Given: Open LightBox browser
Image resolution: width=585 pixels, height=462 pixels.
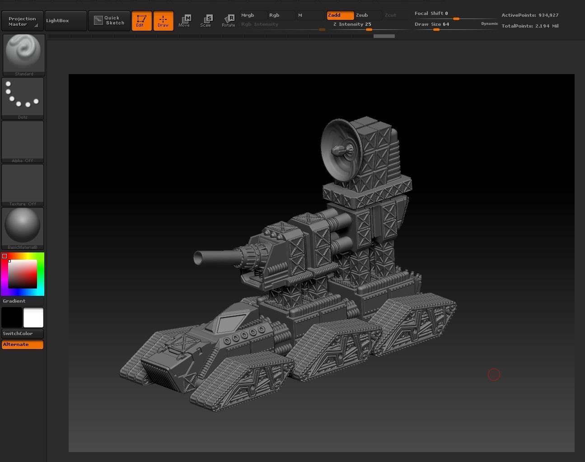Looking at the screenshot, I should [66, 21].
